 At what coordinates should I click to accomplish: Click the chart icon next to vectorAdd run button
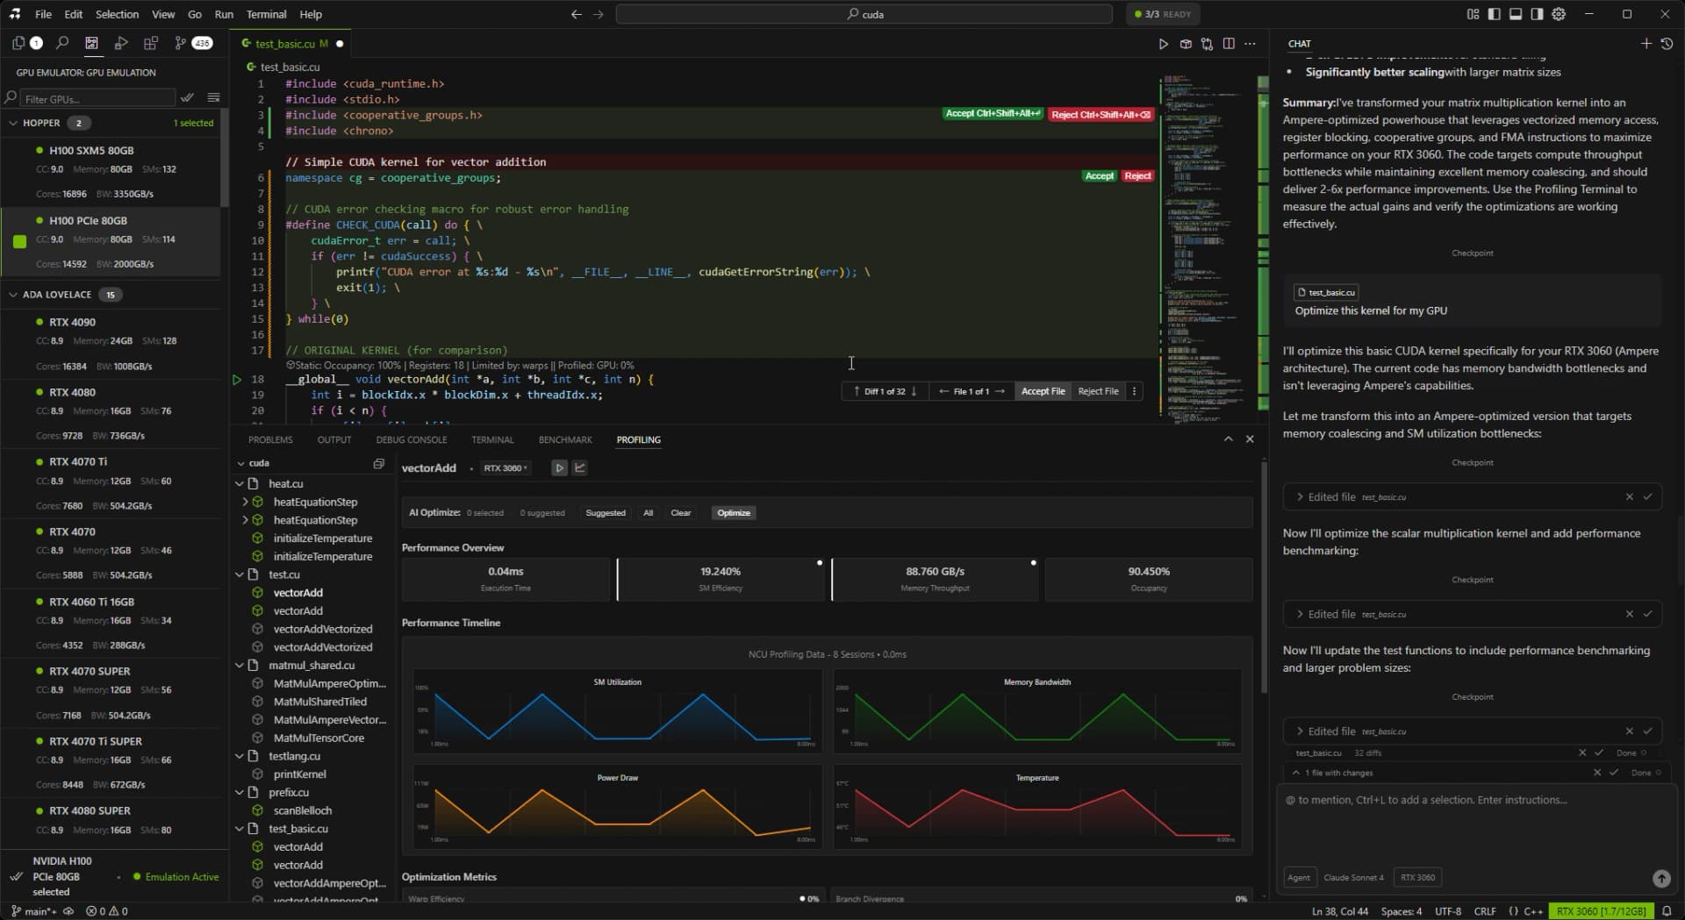pos(579,467)
